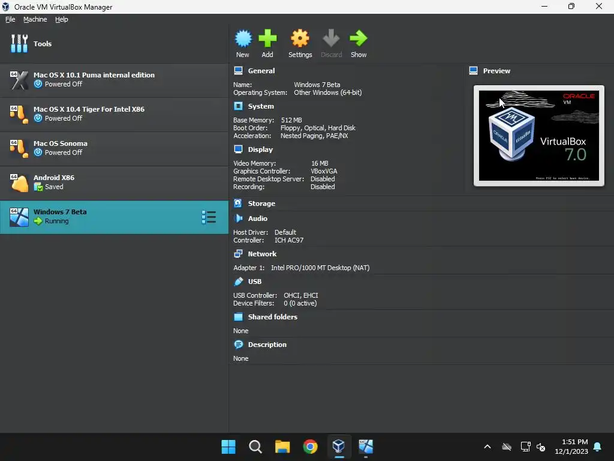Click the Mac OS X 10.1 Puma OS icon
This screenshot has height=461, width=614.
pyautogui.click(x=19, y=80)
